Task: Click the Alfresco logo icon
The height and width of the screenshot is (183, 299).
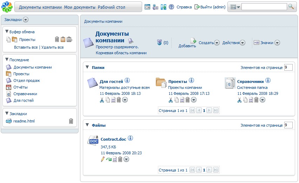Action: [7, 7]
